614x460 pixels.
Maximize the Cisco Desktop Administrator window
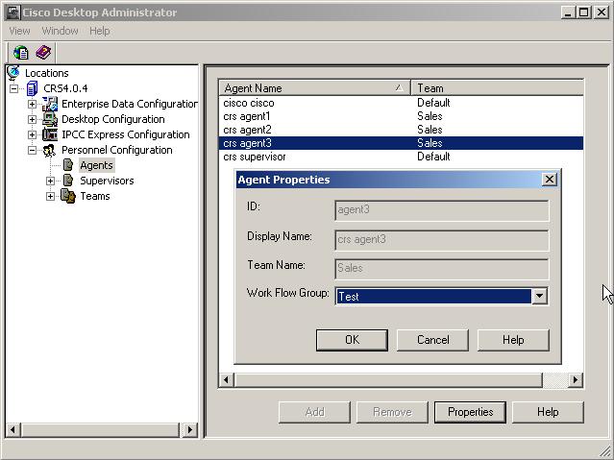[x=583, y=12]
